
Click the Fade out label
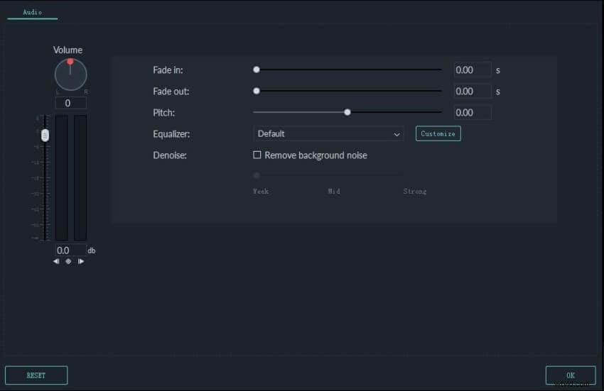171,92
